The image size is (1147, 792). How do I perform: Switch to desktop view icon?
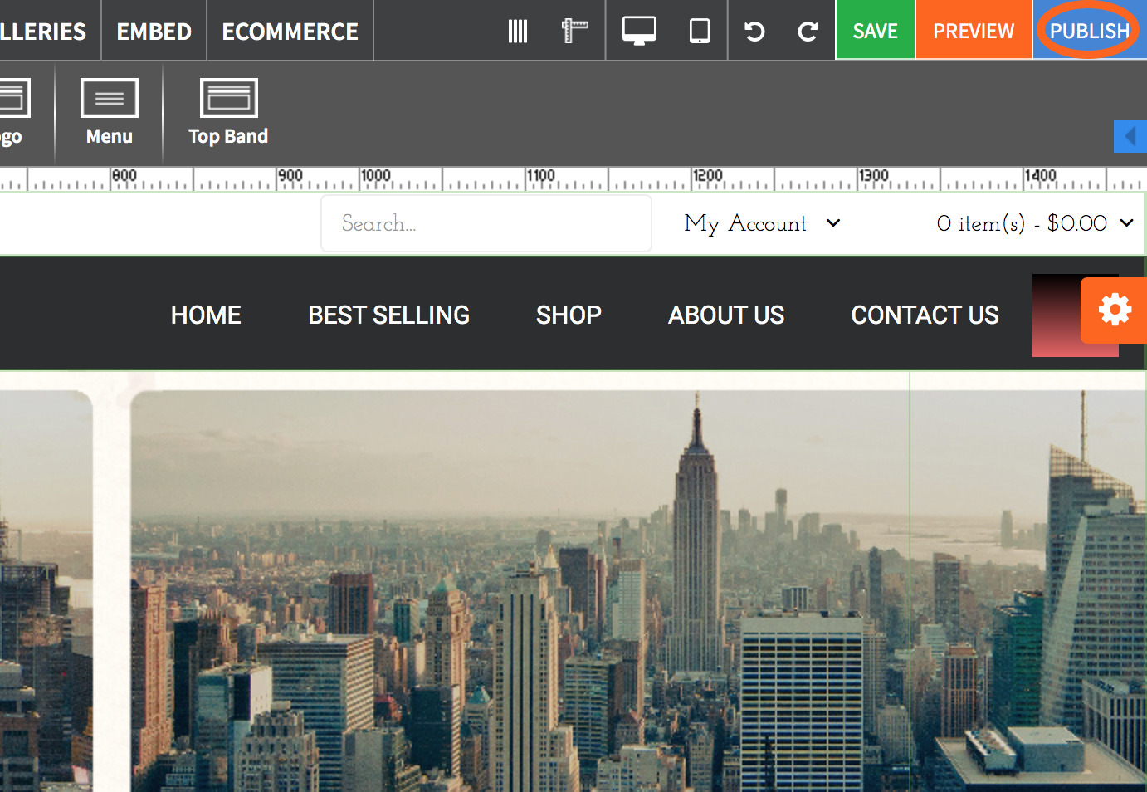pos(639,32)
